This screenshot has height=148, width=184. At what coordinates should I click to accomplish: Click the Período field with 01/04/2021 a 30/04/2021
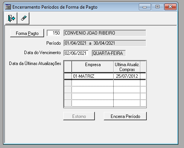pyautogui.click(x=105, y=43)
